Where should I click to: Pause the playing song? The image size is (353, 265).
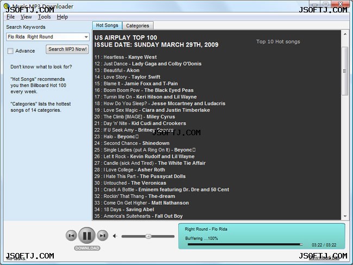87,236
